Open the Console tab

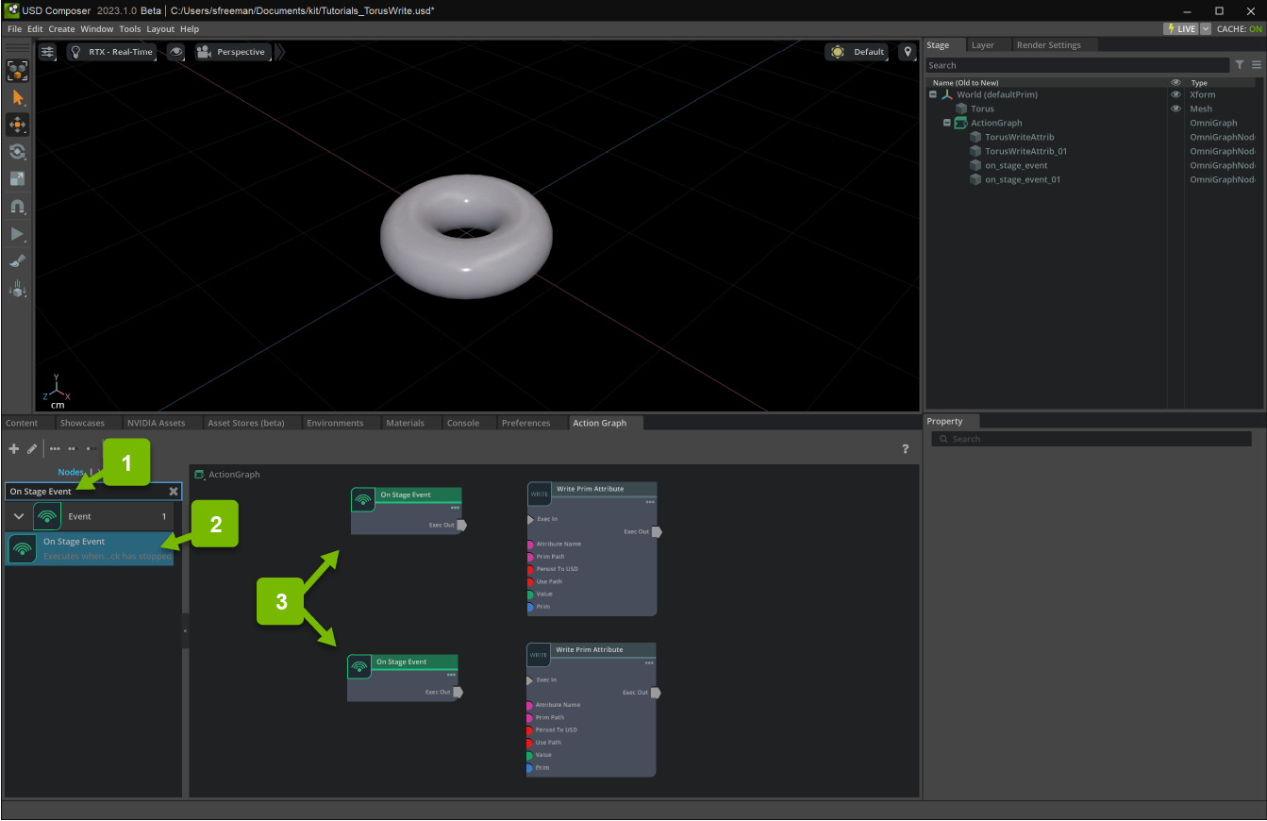[463, 423]
